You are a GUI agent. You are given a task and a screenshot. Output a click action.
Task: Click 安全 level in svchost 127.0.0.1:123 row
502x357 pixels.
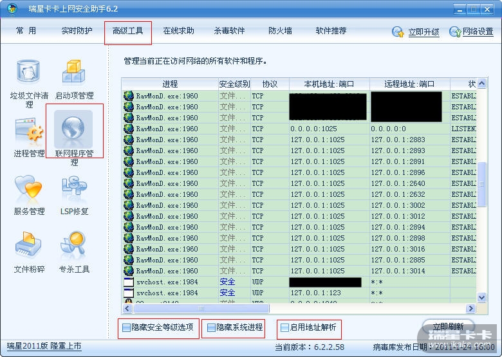coord(227,293)
